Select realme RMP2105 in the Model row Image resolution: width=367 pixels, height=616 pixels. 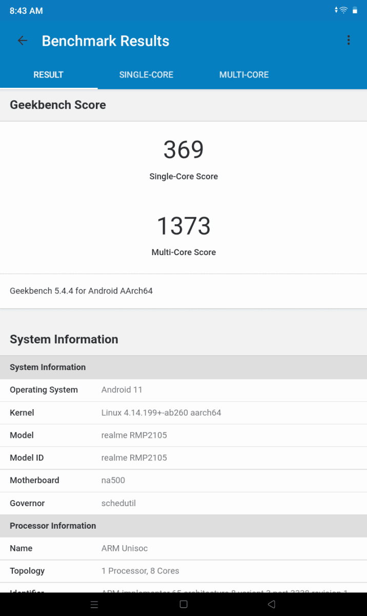tap(134, 435)
